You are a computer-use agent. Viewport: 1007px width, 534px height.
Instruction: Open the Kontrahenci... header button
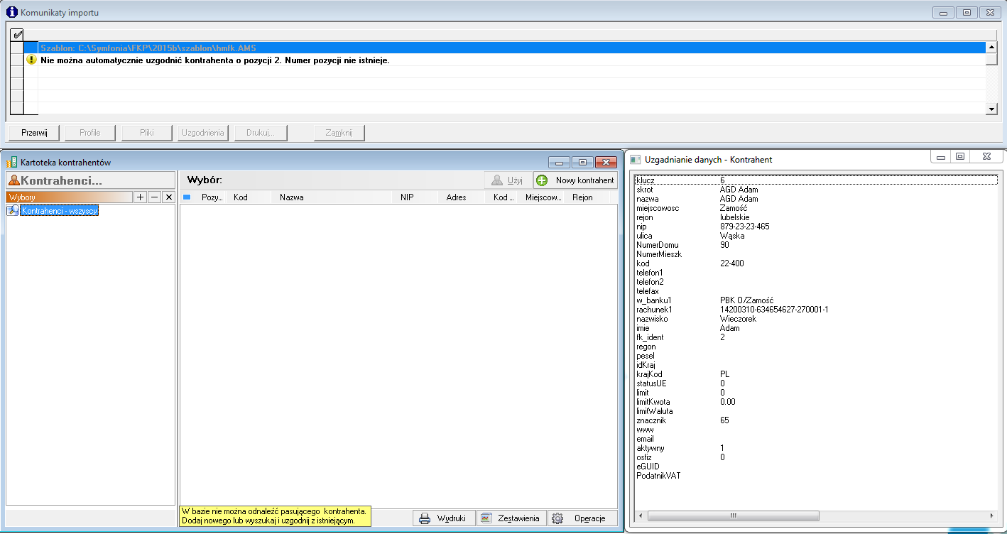[x=90, y=180]
